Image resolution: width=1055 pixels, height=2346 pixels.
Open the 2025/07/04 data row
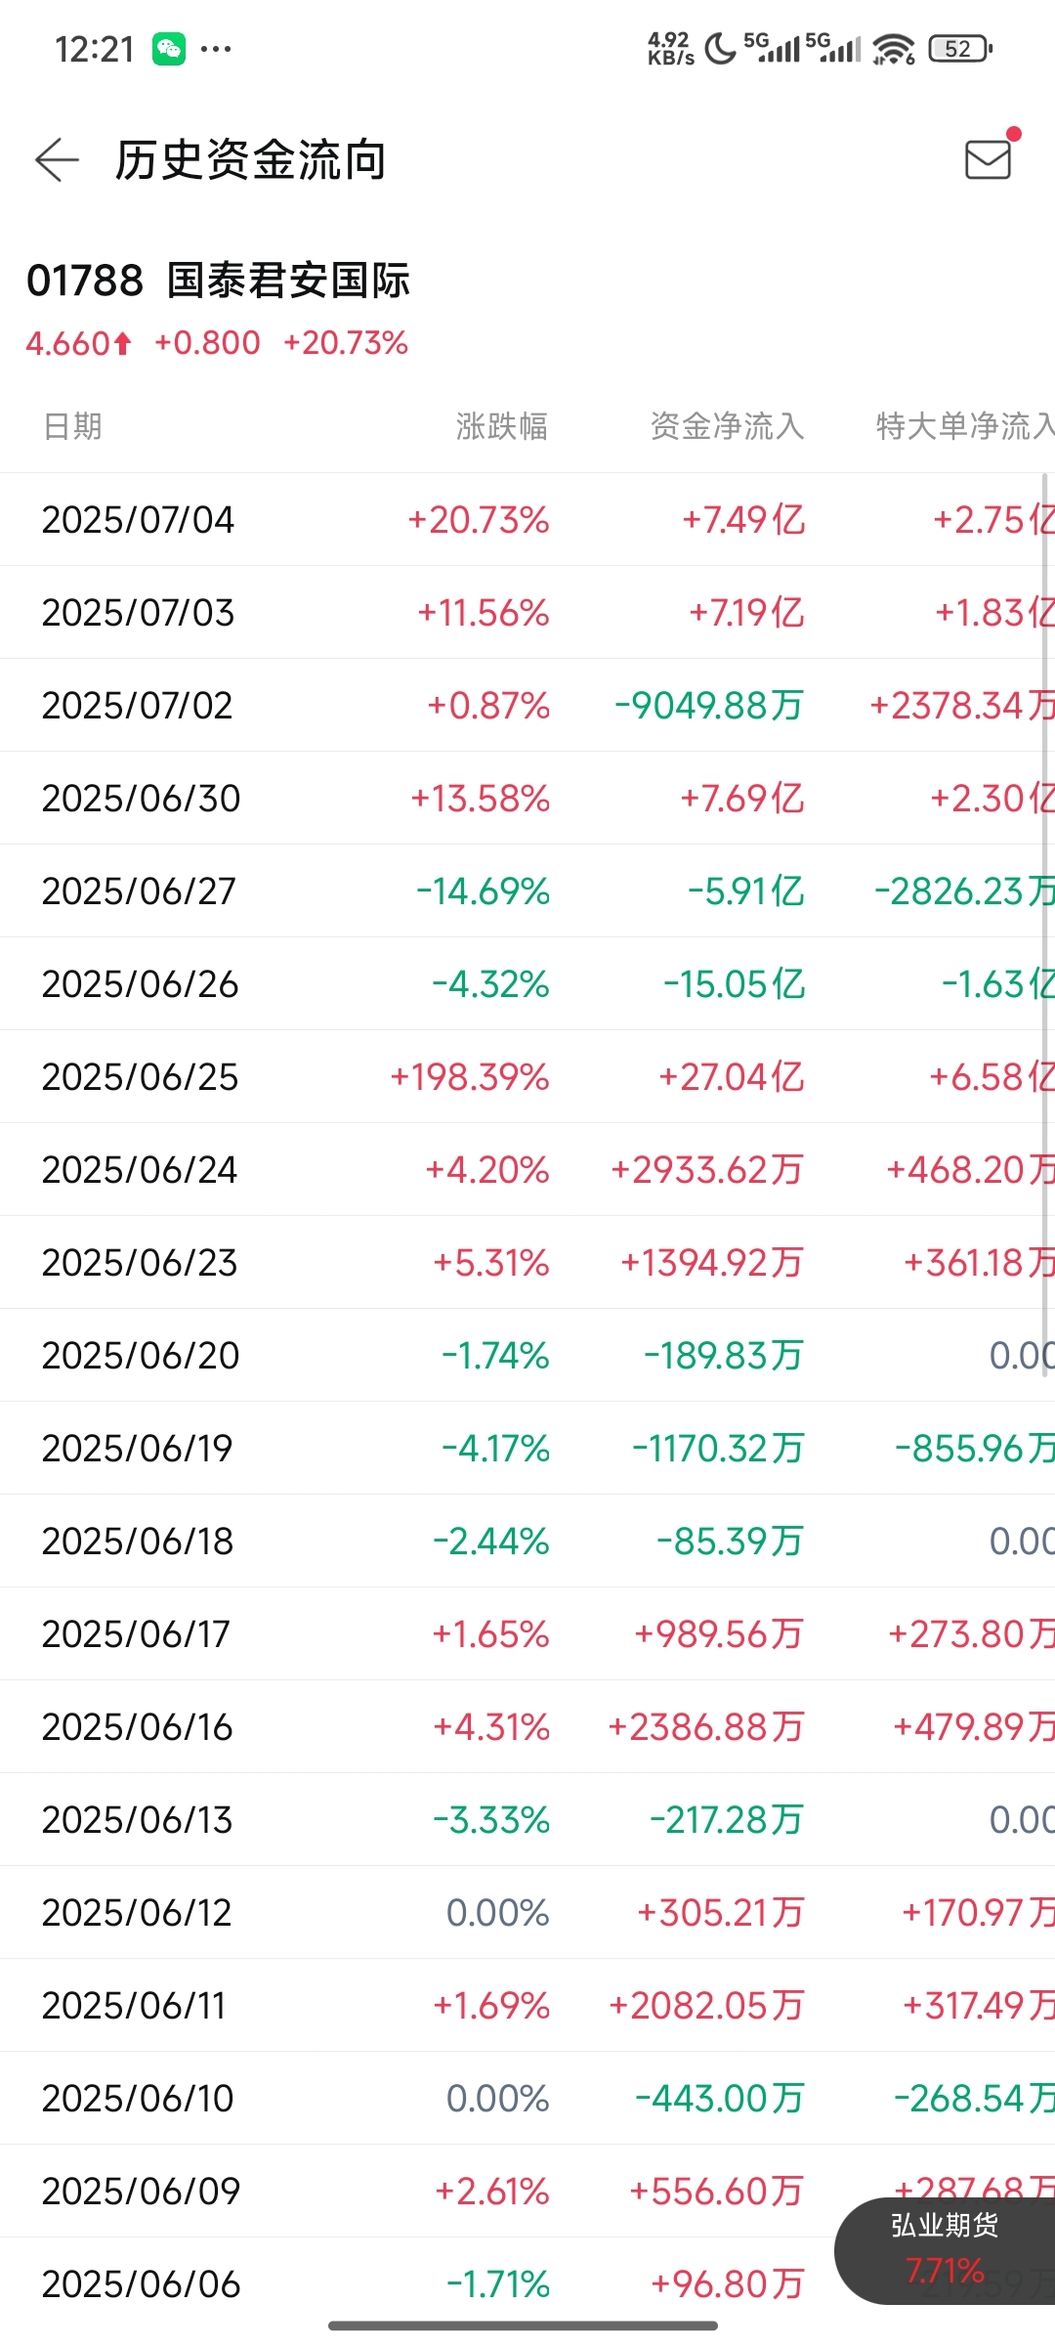coord(527,519)
